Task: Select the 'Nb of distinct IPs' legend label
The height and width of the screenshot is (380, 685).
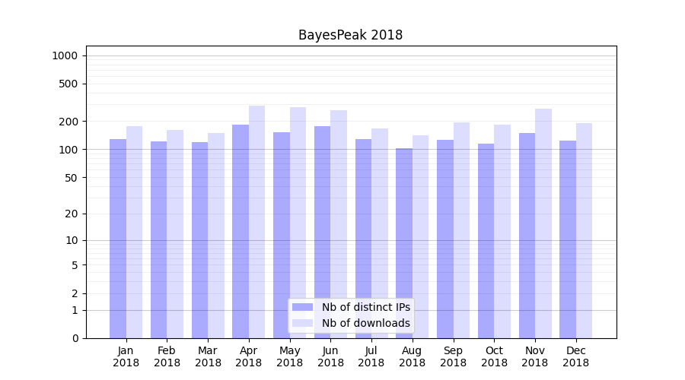Action: tap(365, 307)
